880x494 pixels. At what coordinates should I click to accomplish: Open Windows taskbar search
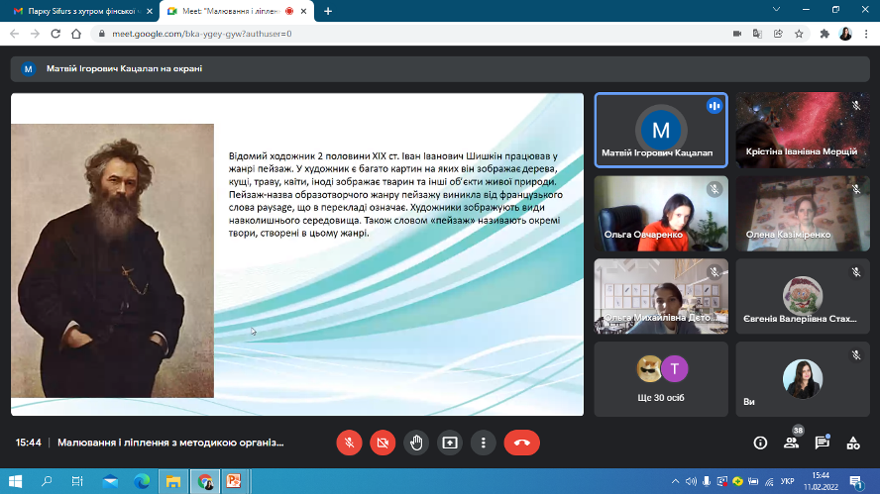(x=47, y=481)
